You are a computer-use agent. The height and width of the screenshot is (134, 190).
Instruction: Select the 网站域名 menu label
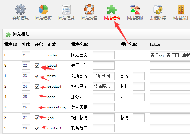click(x=89, y=18)
